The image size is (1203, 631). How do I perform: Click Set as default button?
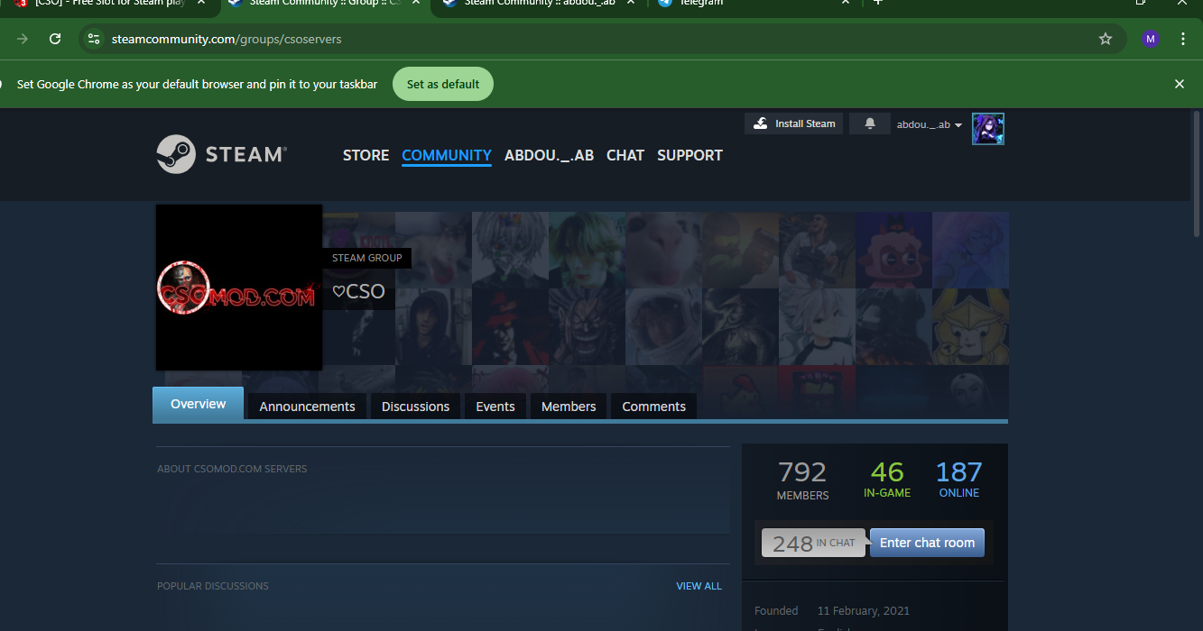click(443, 84)
